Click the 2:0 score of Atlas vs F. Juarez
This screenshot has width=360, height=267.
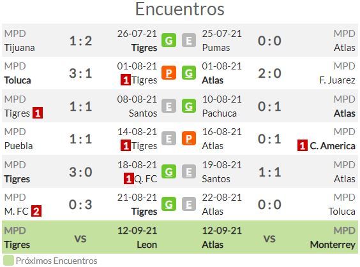pos(269,73)
